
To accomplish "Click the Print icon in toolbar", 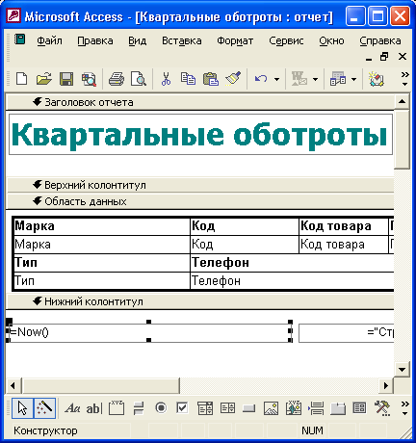I will tap(117, 79).
